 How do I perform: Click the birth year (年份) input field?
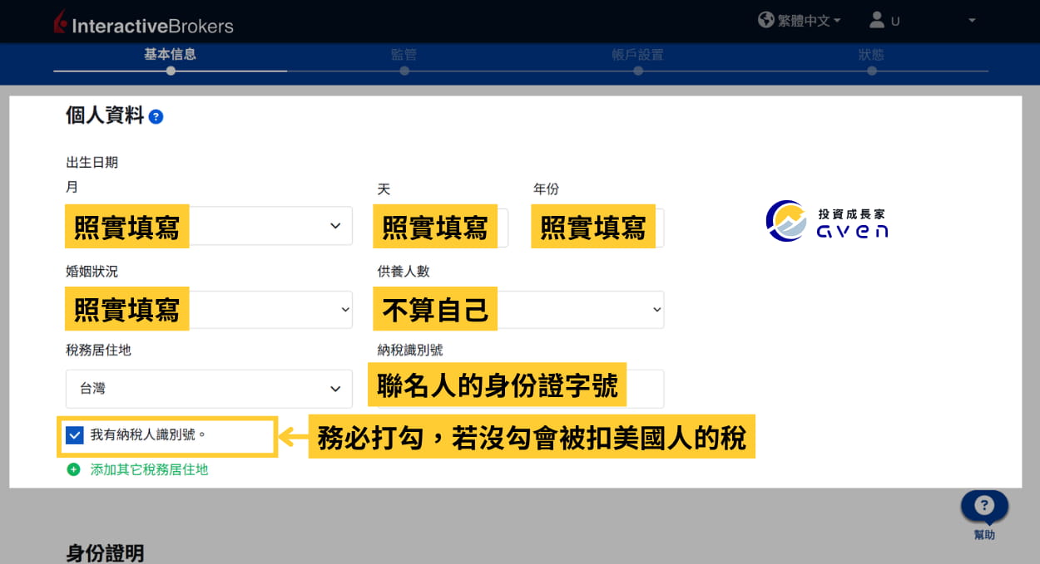(599, 226)
